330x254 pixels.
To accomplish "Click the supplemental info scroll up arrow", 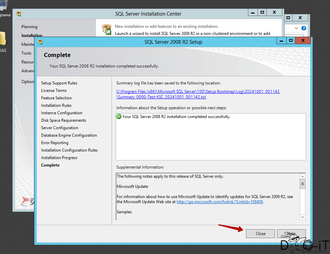I will click(x=302, y=176).
